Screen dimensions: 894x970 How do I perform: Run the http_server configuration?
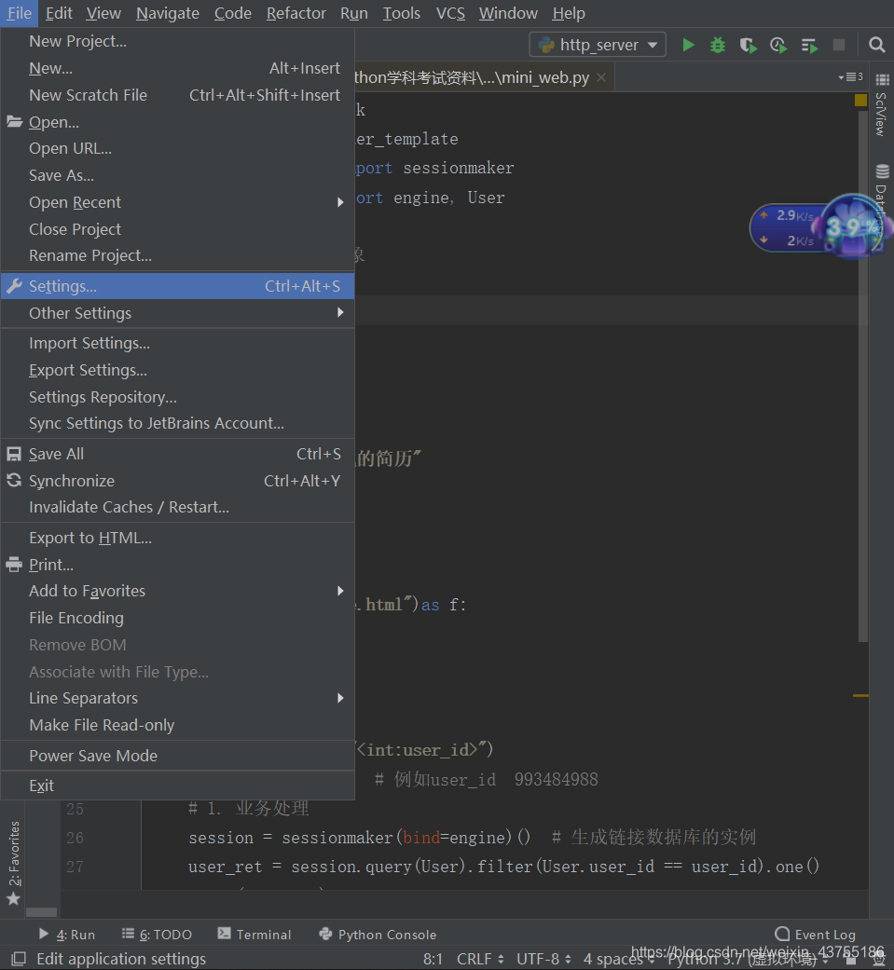pyautogui.click(x=688, y=45)
